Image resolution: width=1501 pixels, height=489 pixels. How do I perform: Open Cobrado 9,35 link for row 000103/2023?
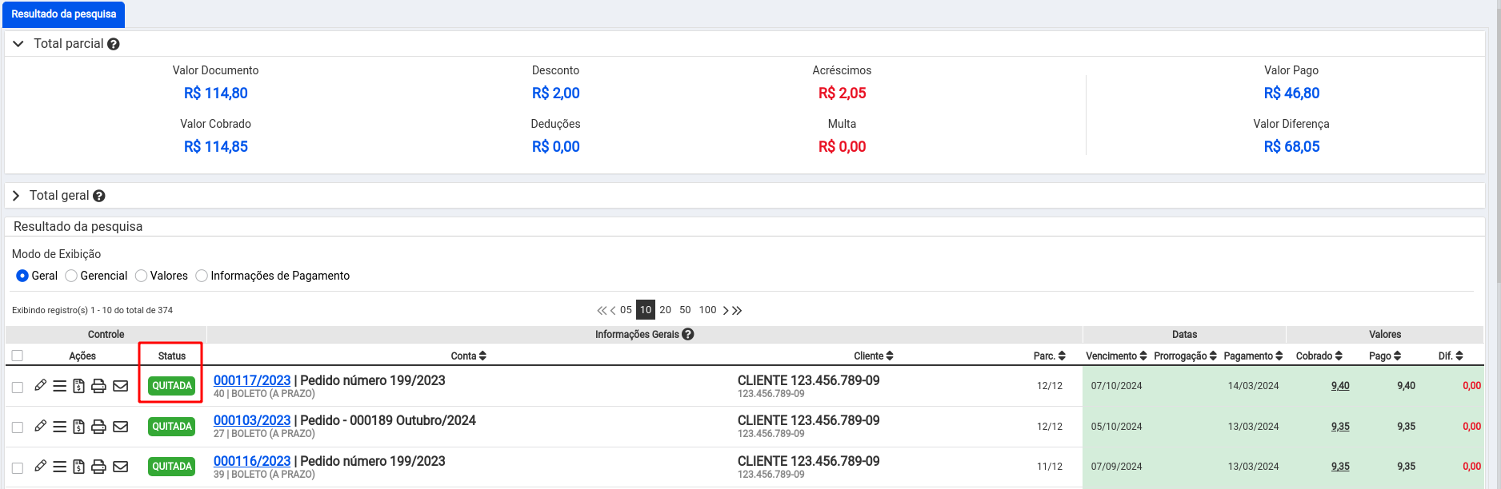(1340, 427)
